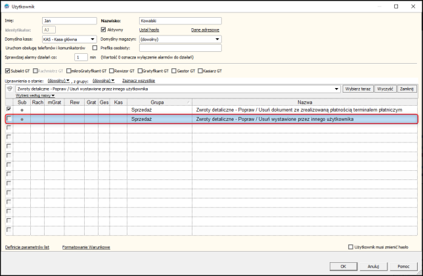Check the Rewizor GT checkbox
423x276 pixels.
tap(112, 71)
